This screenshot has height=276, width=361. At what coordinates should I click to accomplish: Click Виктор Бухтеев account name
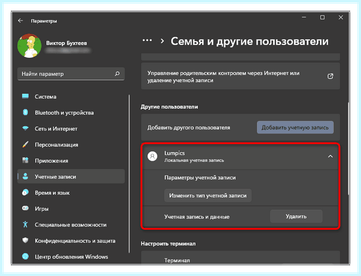click(x=67, y=43)
